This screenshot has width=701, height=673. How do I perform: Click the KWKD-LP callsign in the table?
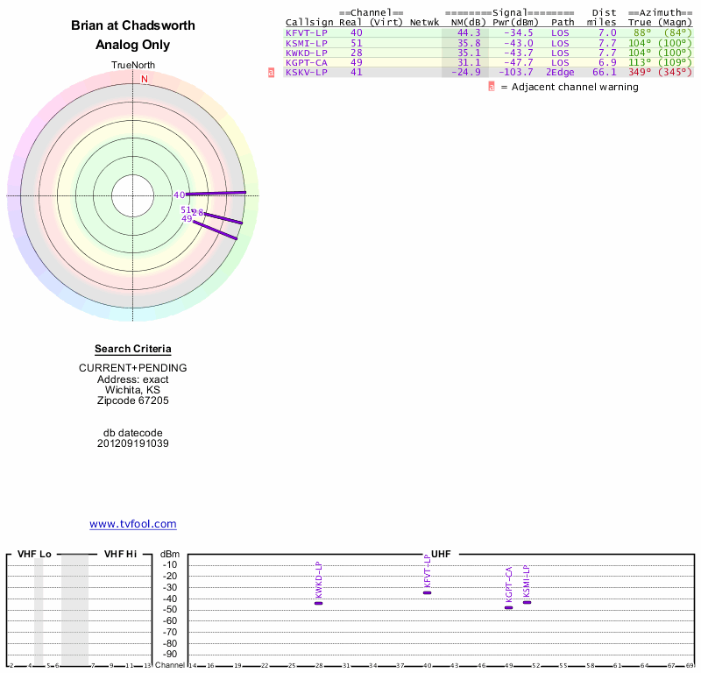click(x=307, y=53)
